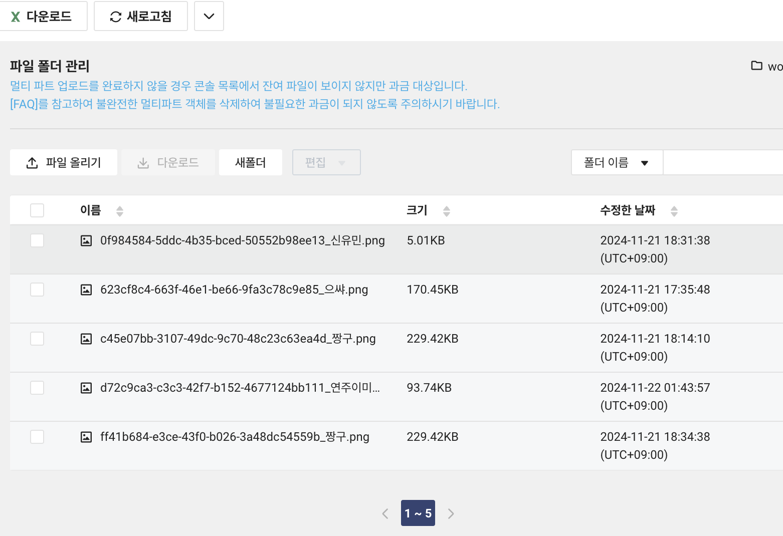
Task: Click the 수정한 날짜 column header label
Action: 628,210
